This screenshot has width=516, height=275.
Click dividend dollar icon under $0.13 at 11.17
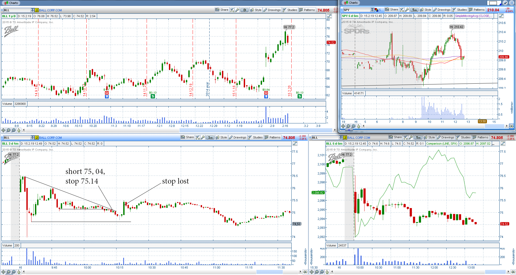tap(153, 96)
